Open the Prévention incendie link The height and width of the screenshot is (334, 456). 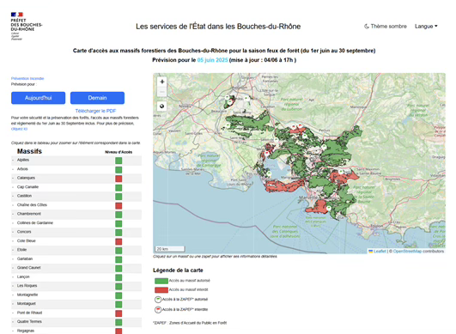pyautogui.click(x=27, y=78)
